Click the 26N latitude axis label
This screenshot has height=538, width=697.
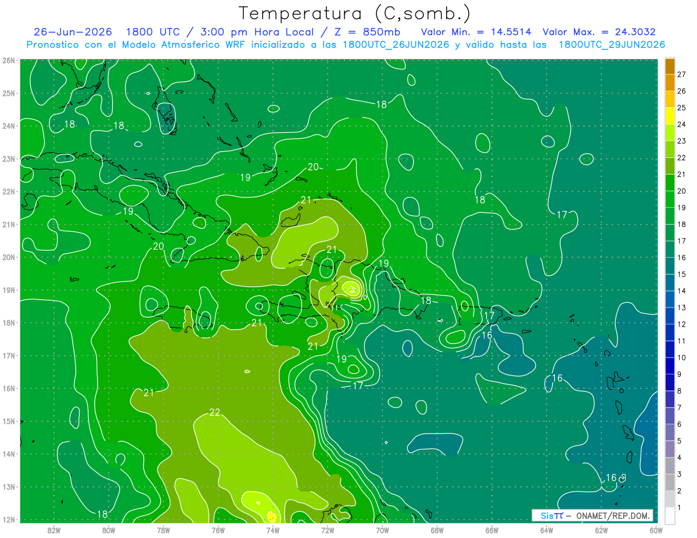[x=8, y=60]
